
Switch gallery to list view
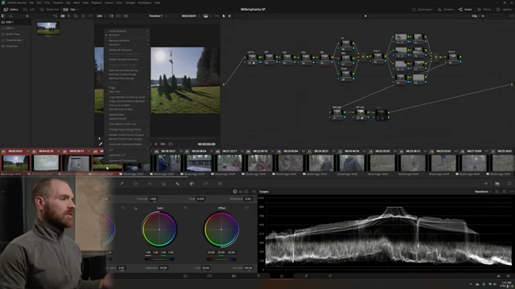pyautogui.click(x=68, y=16)
